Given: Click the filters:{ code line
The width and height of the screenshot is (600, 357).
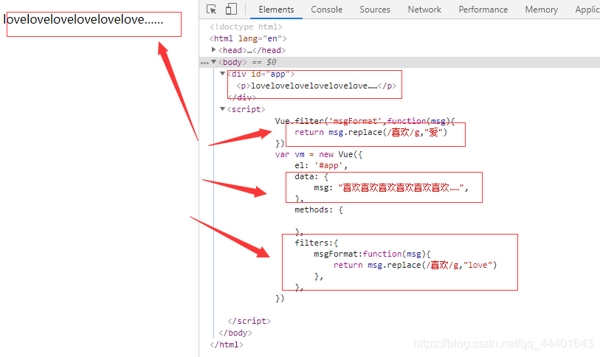Looking at the screenshot, I should 317,243.
